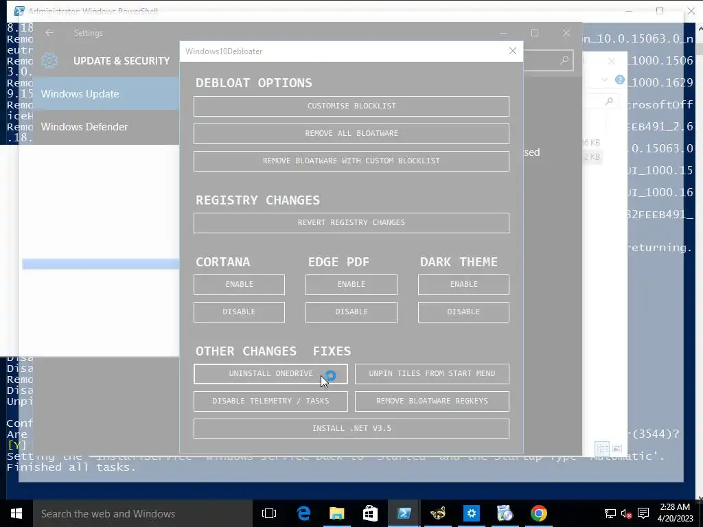The width and height of the screenshot is (703, 527).
Task: Click Customise Blocklist button
Action: click(x=351, y=106)
